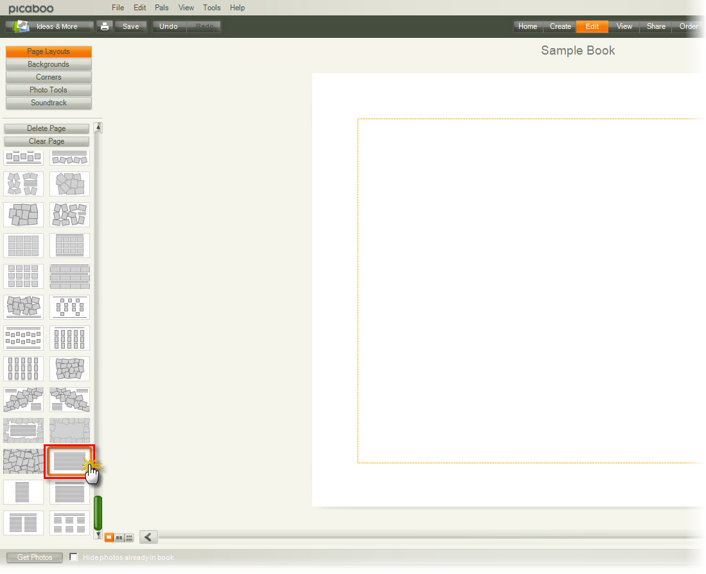
Task: Choose the two-column text layout thumbnail
Action: pyautogui.click(x=23, y=523)
